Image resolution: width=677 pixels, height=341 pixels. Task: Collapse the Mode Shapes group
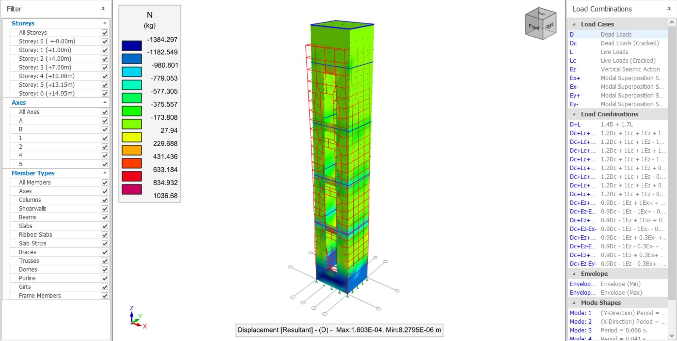tap(574, 303)
